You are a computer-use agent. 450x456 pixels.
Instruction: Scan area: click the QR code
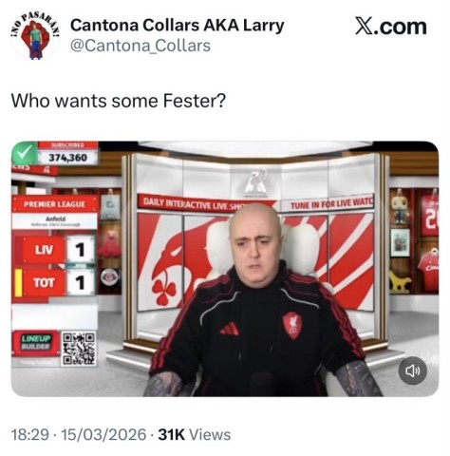coord(79,349)
